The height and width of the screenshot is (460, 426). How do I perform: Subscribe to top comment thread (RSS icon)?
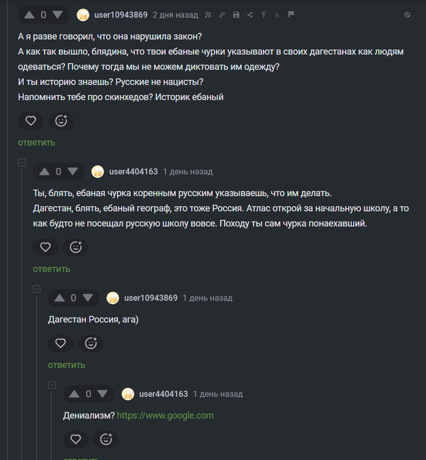(x=208, y=15)
